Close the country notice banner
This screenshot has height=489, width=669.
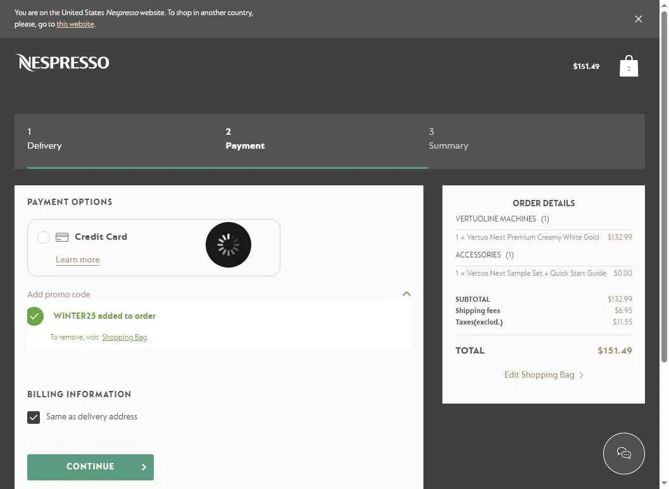pos(638,19)
